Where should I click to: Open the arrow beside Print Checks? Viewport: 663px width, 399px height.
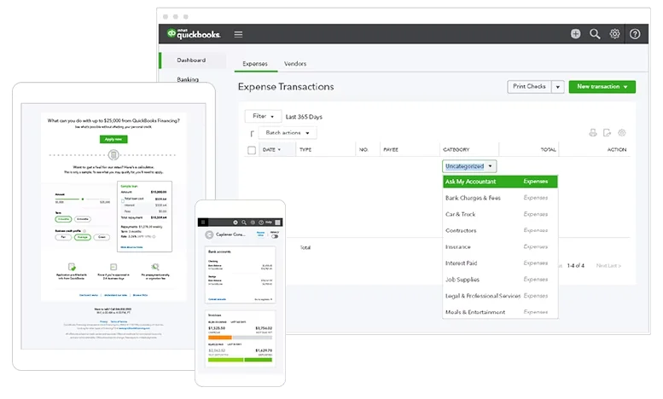pos(558,87)
